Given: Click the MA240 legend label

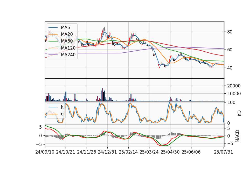Looking at the screenshot, I should click(x=68, y=55).
